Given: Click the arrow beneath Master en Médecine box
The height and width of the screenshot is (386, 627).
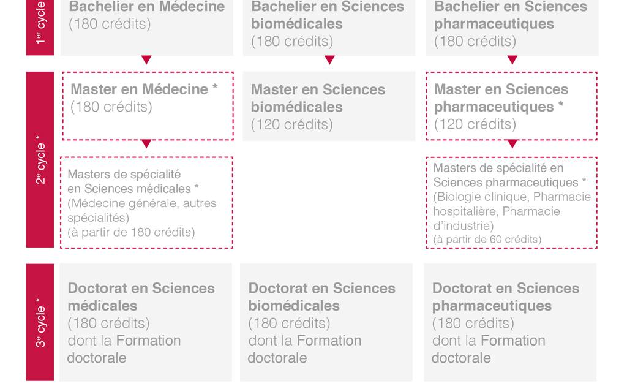Looking at the screenshot, I should pyautogui.click(x=146, y=144).
